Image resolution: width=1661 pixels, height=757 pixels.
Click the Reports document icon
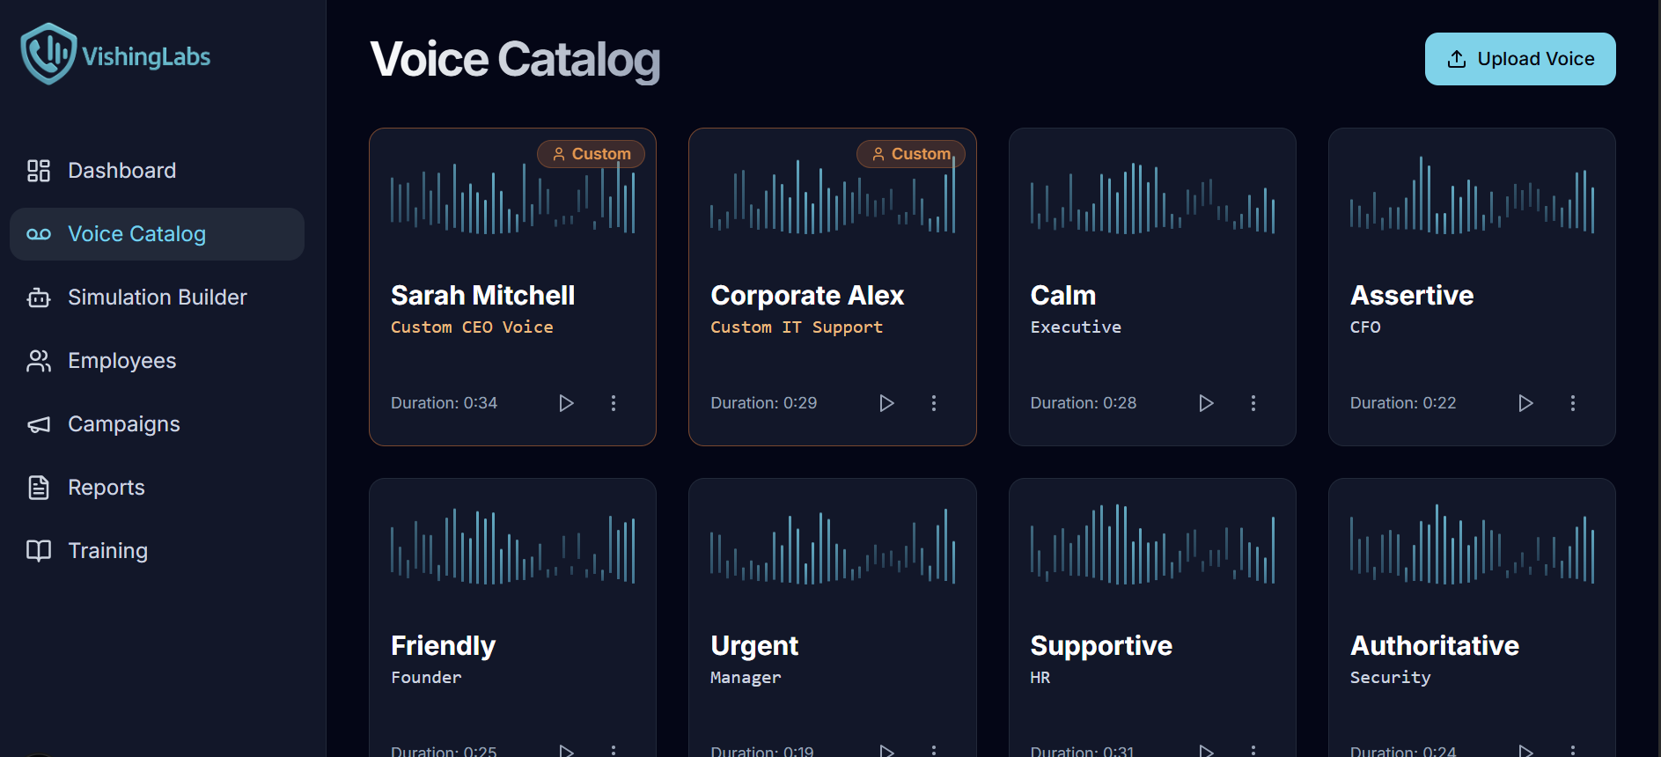coord(39,488)
